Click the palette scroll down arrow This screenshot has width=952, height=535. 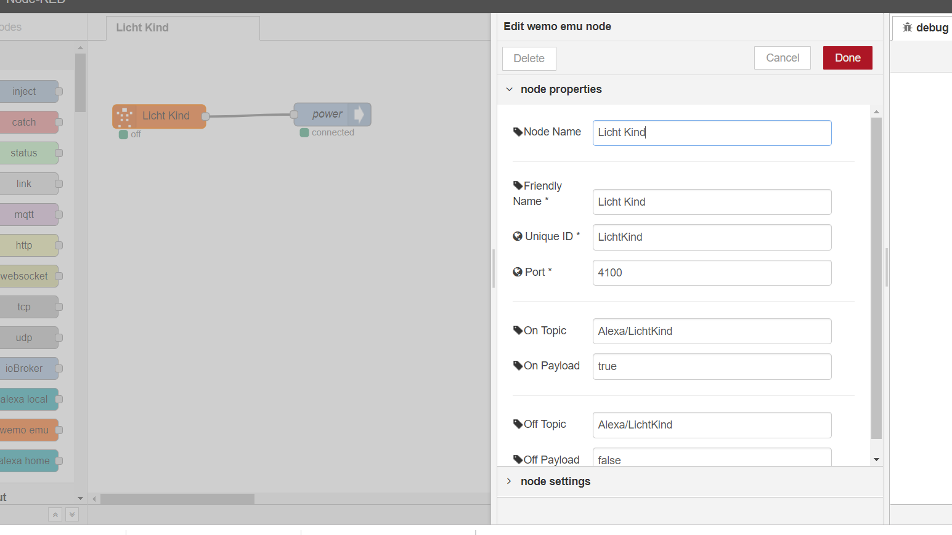coord(80,498)
